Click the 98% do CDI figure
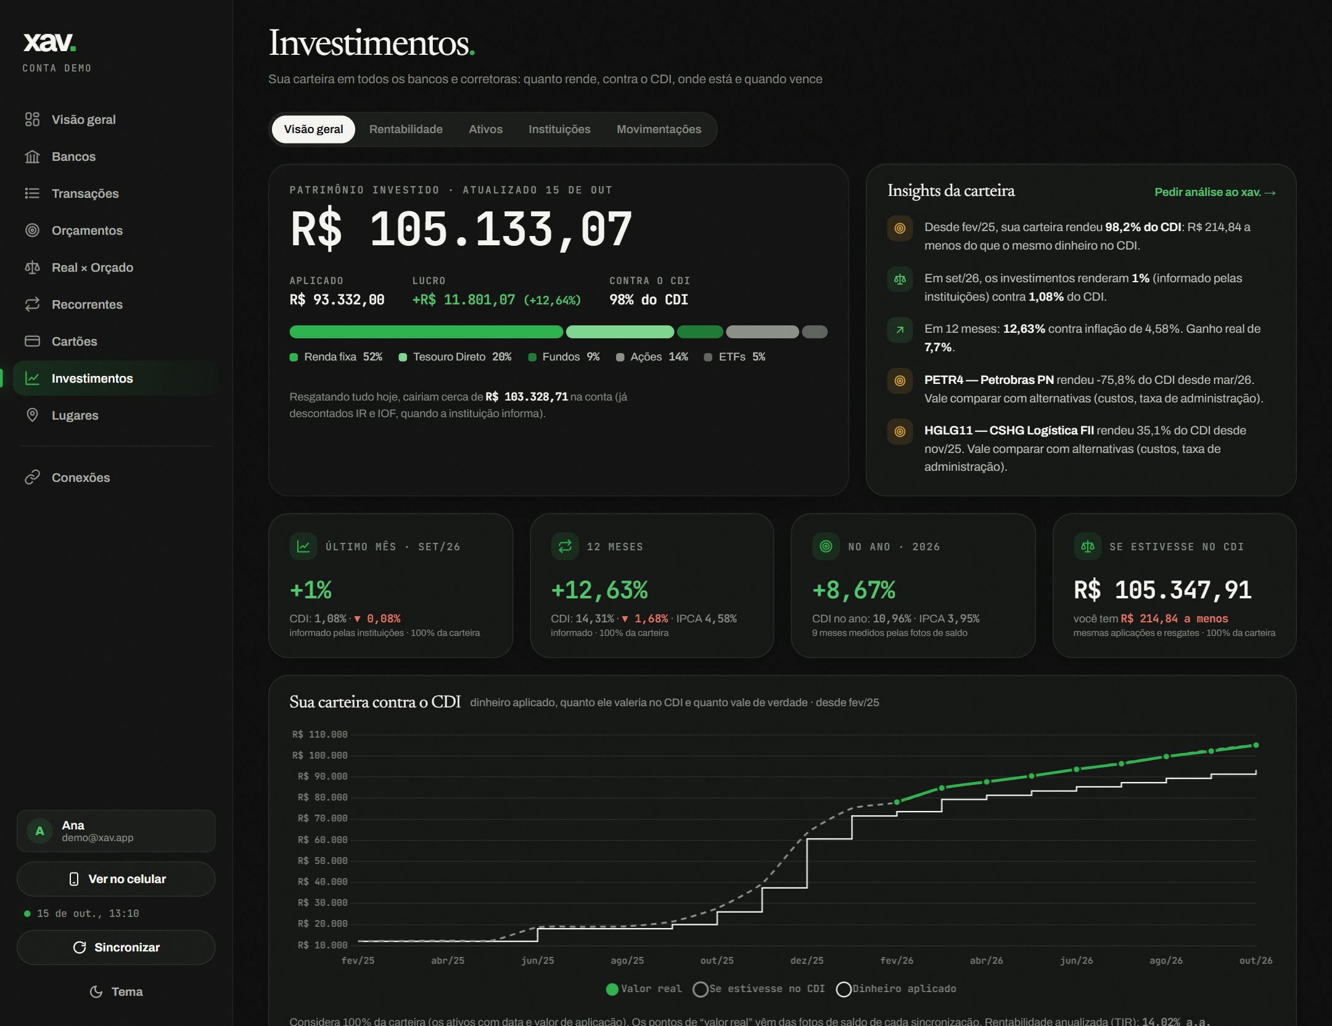The height and width of the screenshot is (1026, 1332). (649, 299)
